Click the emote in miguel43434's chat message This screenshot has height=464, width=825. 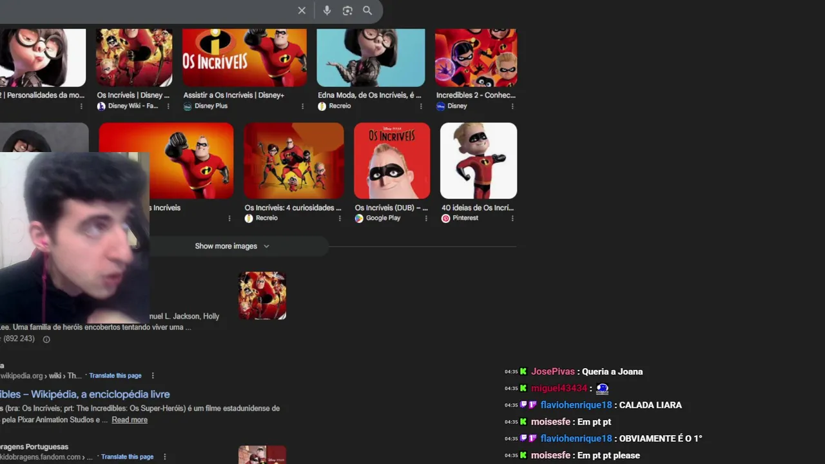[x=602, y=389]
